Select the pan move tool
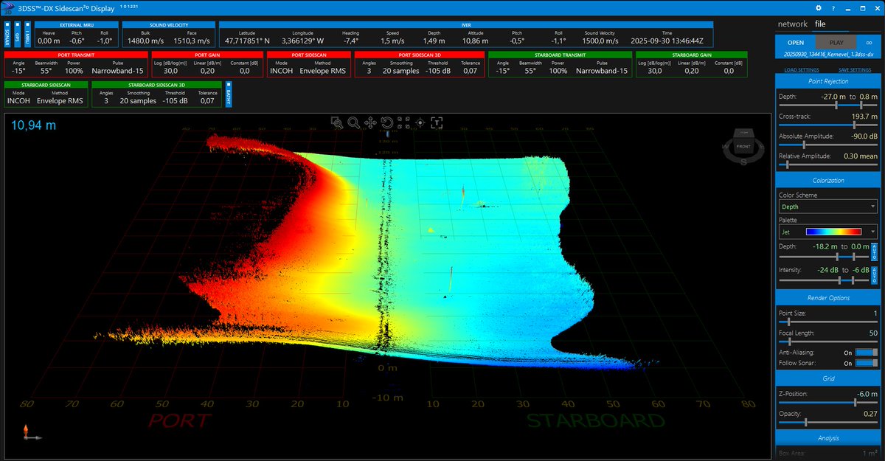 click(x=370, y=123)
